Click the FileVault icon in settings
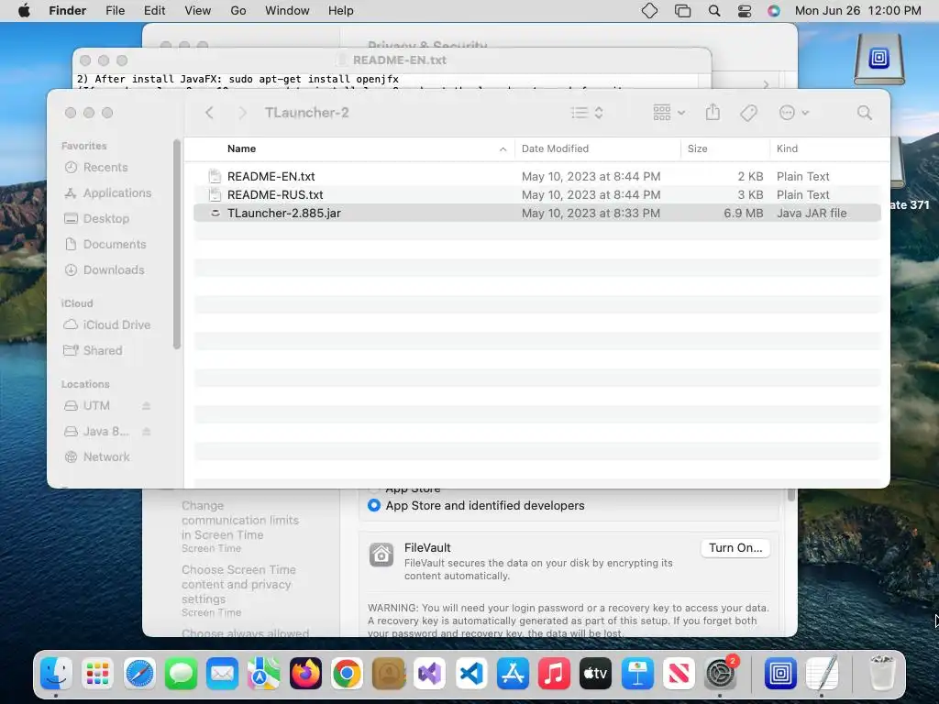The image size is (939, 704). pyautogui.click(x=381, y=555)
